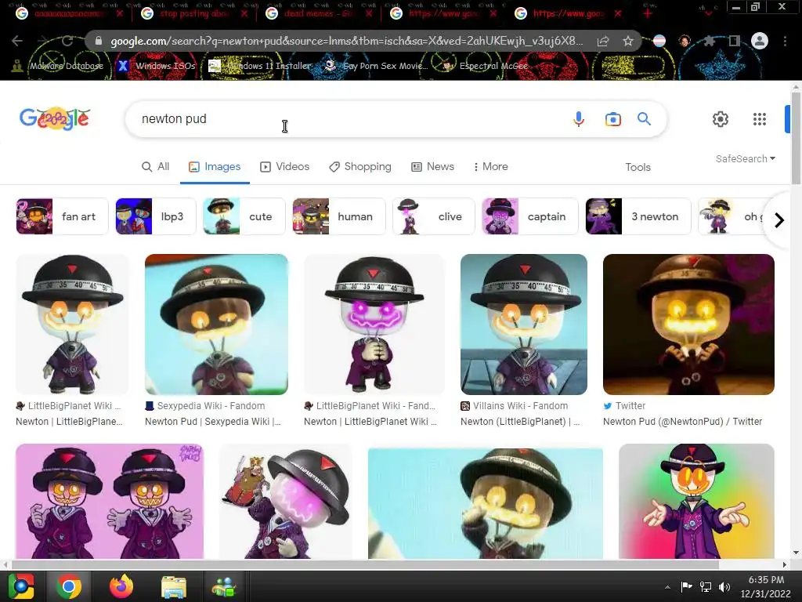The height and width of the screenshot is (602, 802).
Task: Open the Twitter Newton Pud thumbnail
Action: point(688,324)
